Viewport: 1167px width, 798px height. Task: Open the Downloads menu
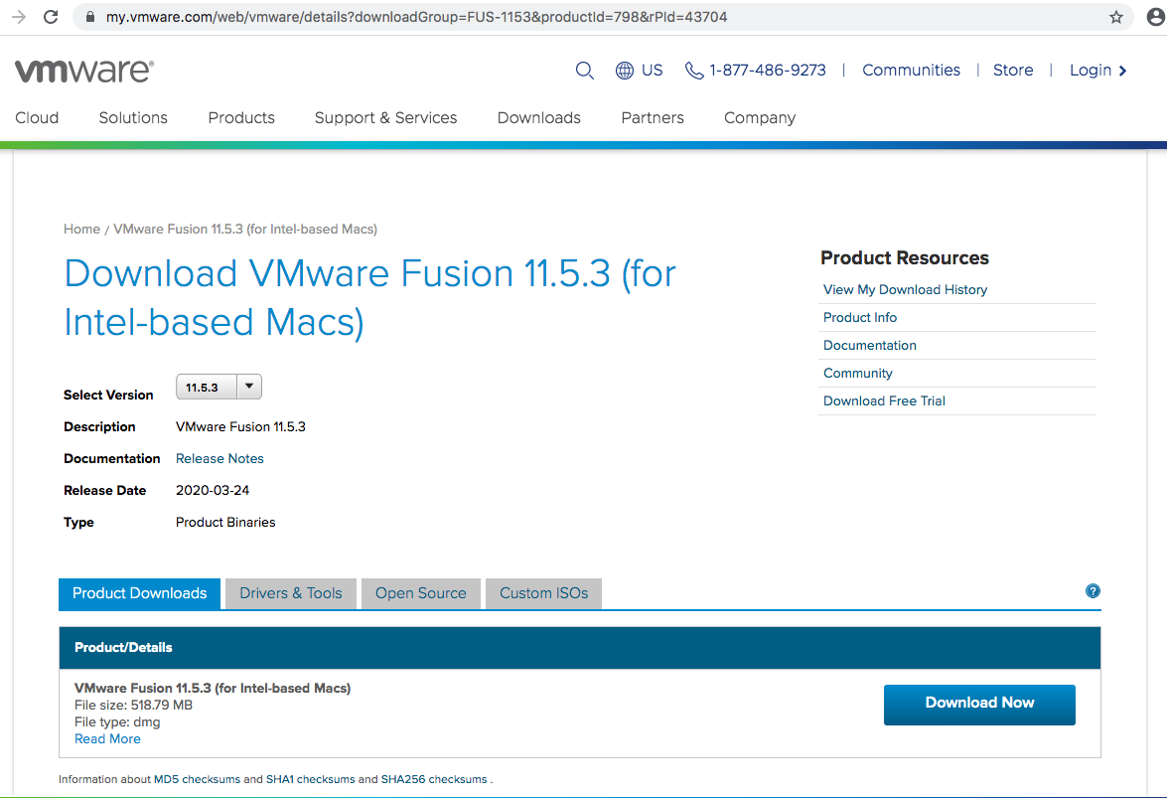pos(539,117)
